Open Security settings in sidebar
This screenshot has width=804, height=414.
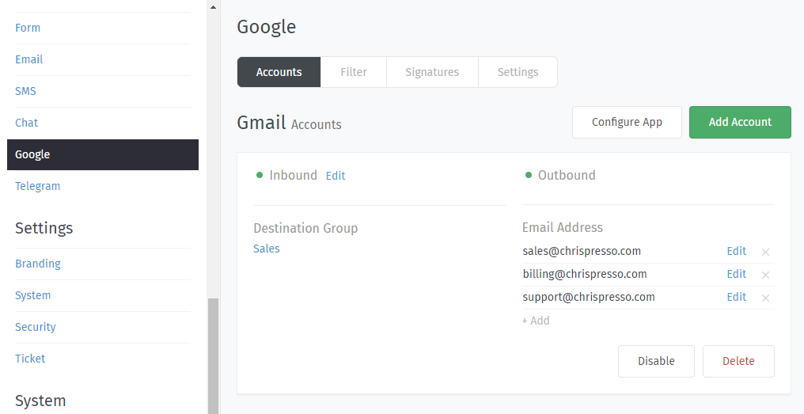click(x=36, y=327)
